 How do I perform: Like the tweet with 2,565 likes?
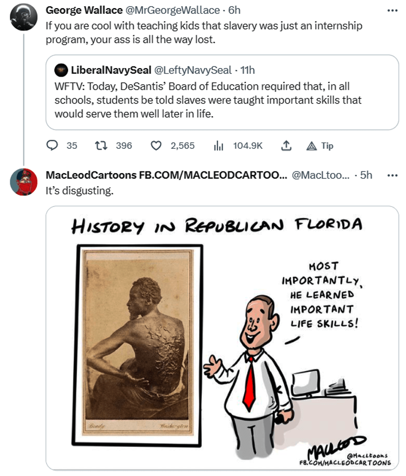click(156, 146)
